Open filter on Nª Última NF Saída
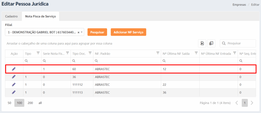Viewport: 261px width, 113px height. [196, 53]
